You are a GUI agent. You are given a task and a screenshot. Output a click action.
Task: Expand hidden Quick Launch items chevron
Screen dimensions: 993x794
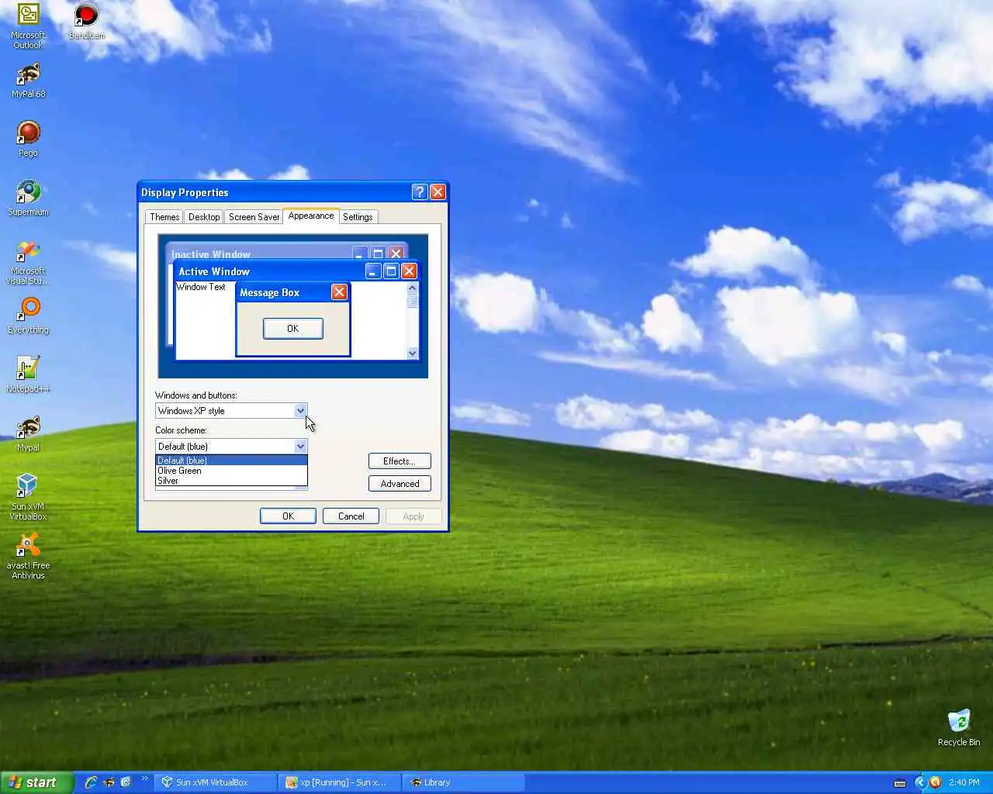pos(144,779)
